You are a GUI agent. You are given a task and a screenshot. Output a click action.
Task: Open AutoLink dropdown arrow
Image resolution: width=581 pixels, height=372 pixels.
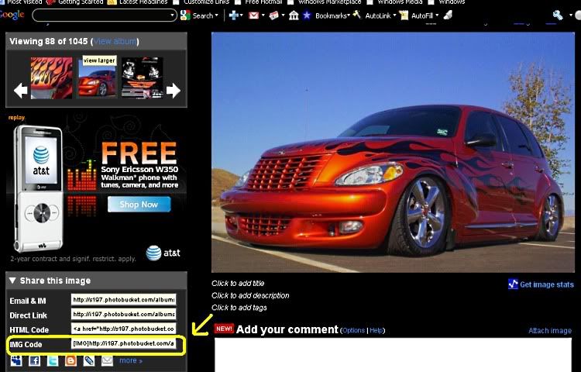tap(394, 15)
